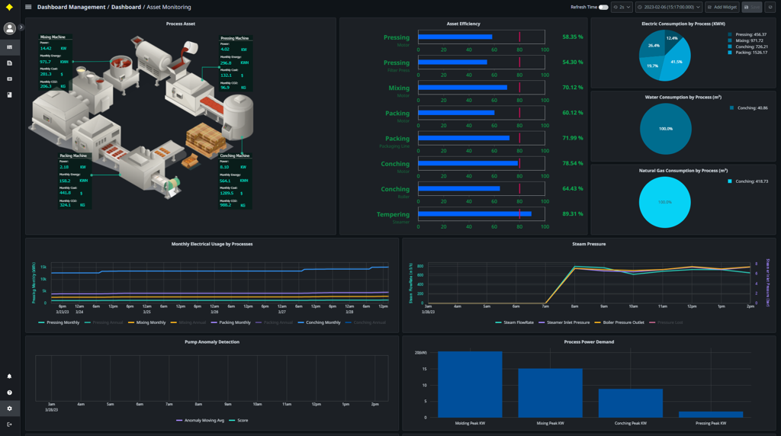Open the help question mark icon

pos(9,393)
